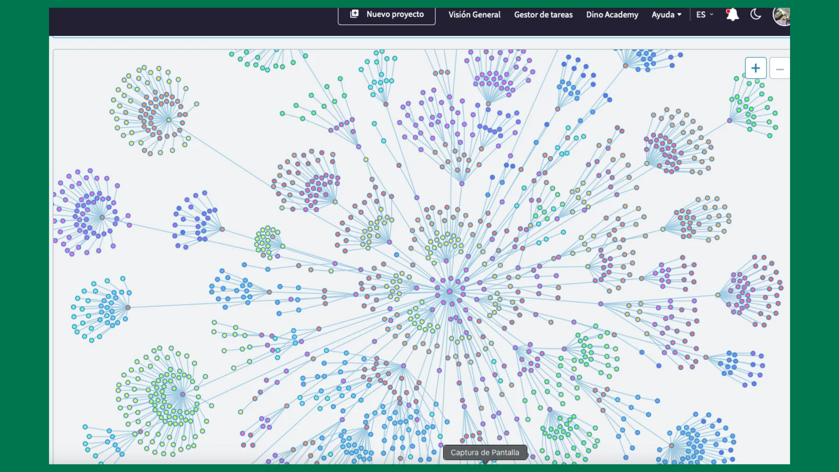
Task: Click the small red notification badge on the bell
Action: (x=728, y=11)
